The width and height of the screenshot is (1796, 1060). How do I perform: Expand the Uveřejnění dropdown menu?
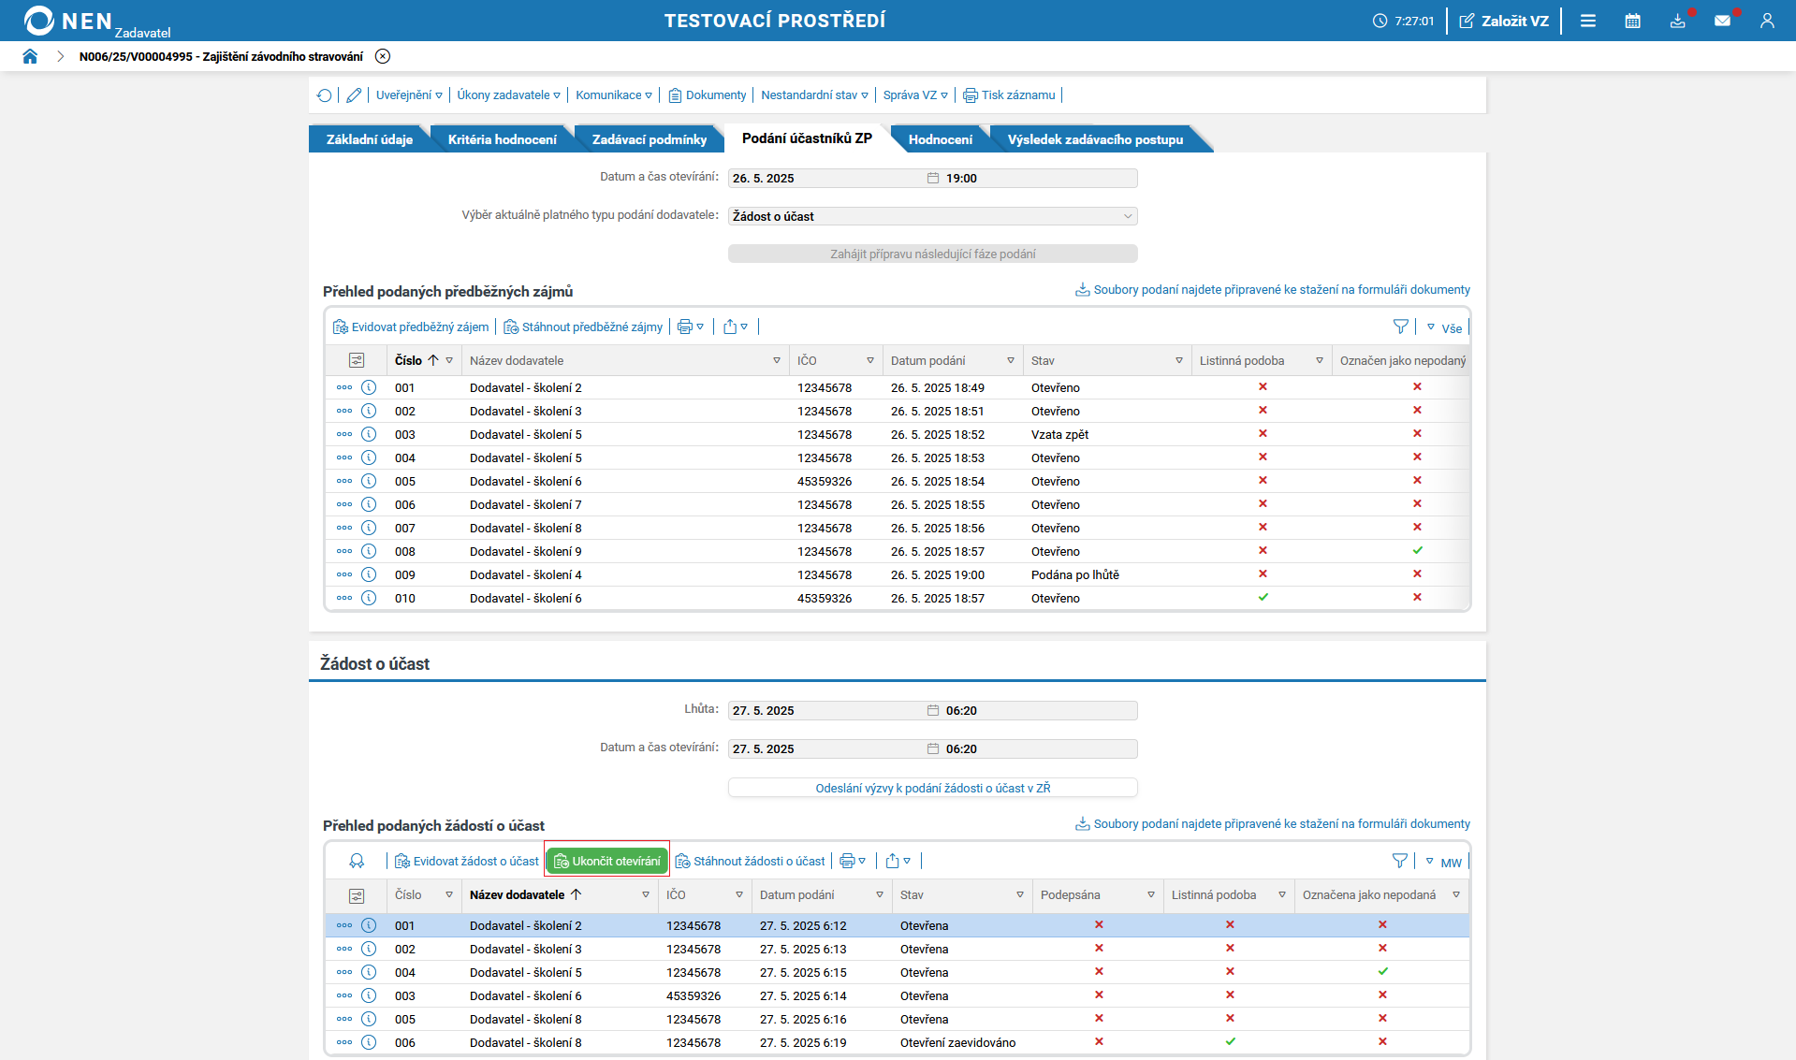409,95
